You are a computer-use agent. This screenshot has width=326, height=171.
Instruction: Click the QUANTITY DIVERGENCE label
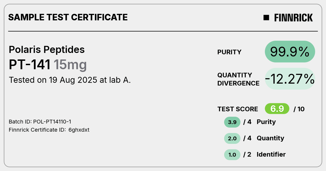pos(238,79)
